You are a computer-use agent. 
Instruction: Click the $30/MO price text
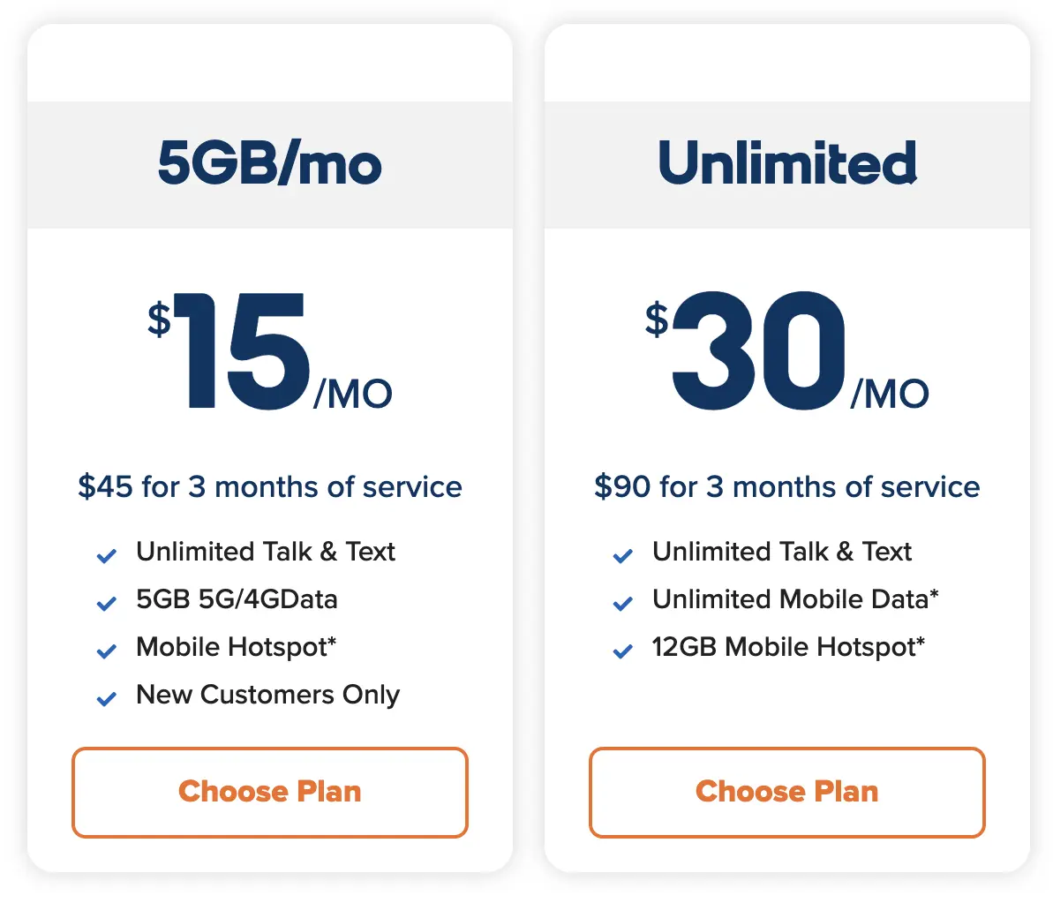pyautogui.click(x=786, y=353)
